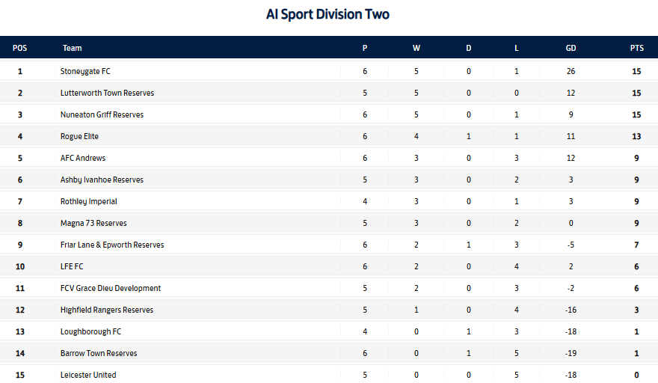658x383 pixels.
Task: Select Magna 73 Reserves team name
Action: pyautogui.click(x=93, y=223)
